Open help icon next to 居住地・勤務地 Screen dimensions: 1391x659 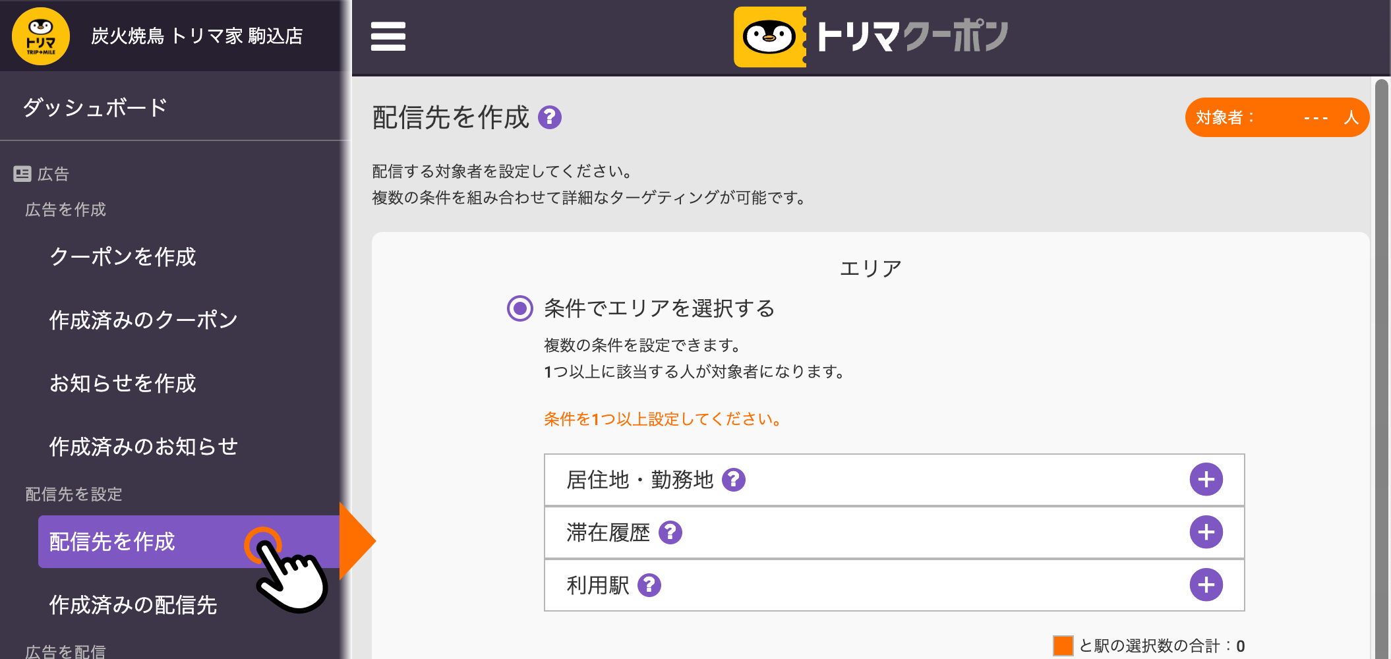[x=733, y=480]
